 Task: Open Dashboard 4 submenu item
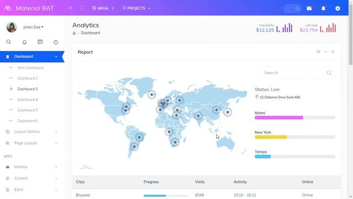pyautogui.click(x=28, y=99)
